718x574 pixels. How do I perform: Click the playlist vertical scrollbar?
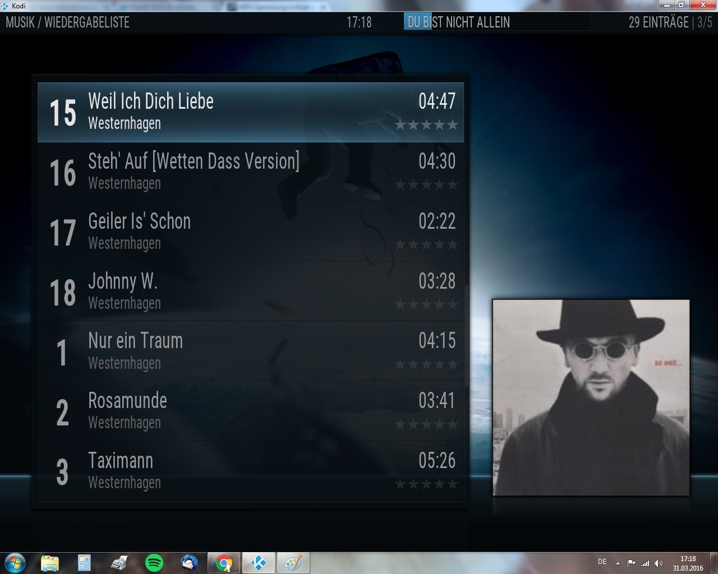coord(467,335)
